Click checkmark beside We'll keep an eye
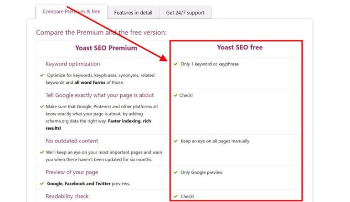The image size is (350, 202). point(42,152)
